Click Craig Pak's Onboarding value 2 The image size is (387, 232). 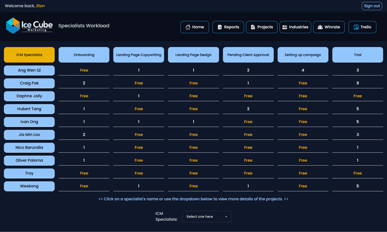tap(84, 83)
